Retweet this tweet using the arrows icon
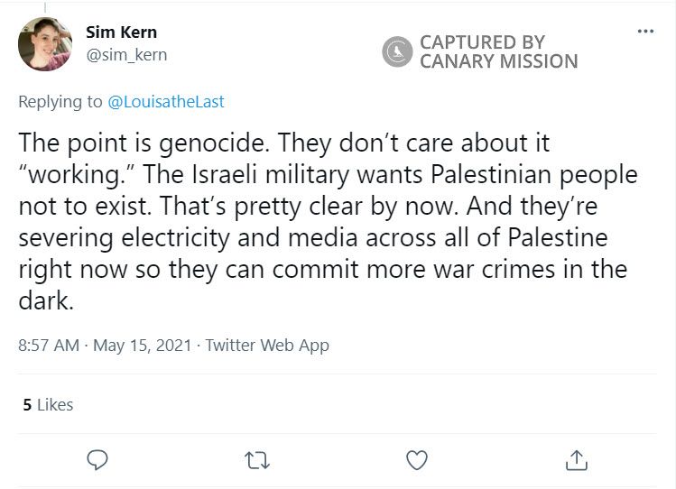 pos(257,460)
